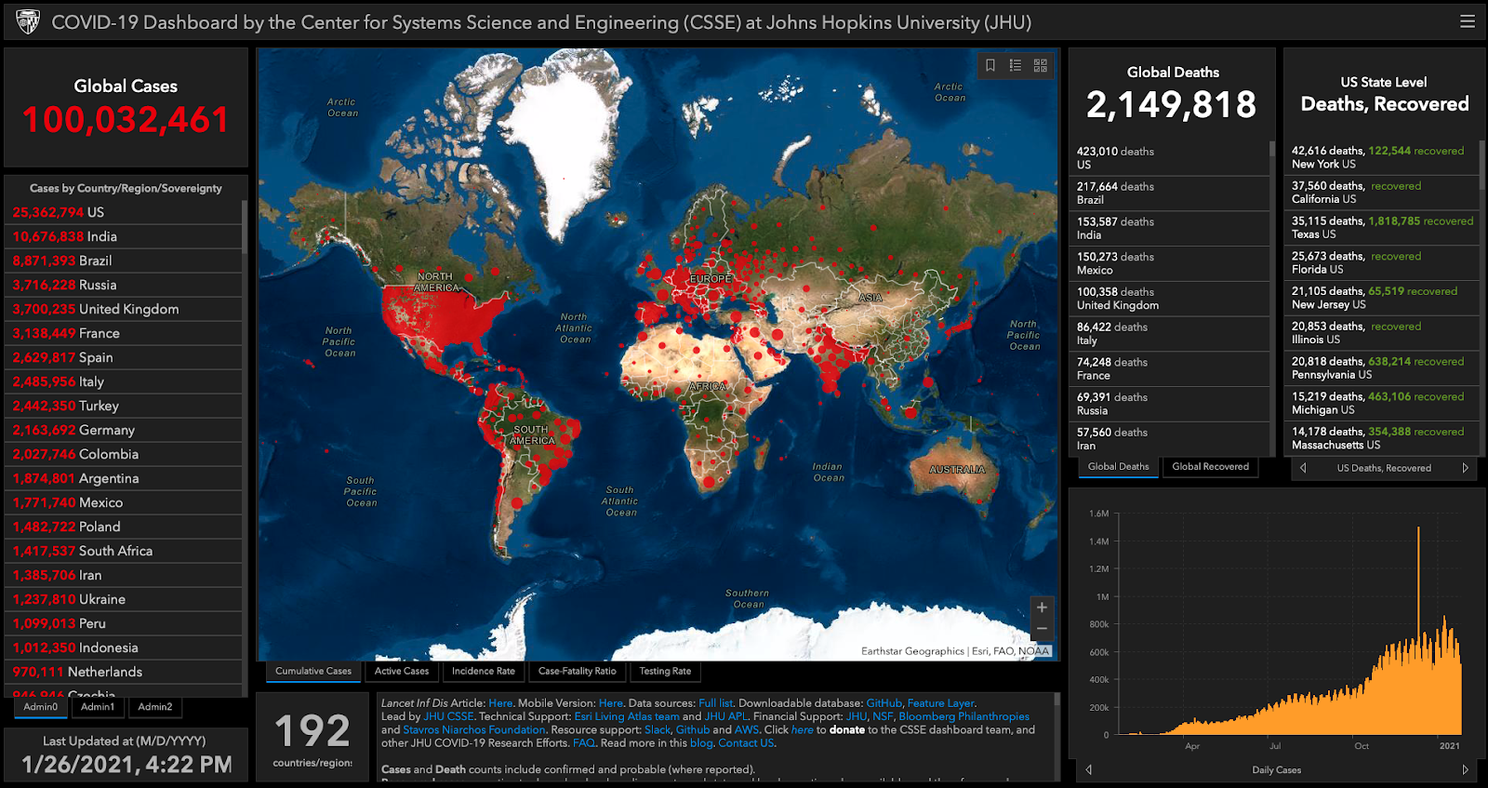Open the basemap gallery grid
This screenshot has width=1488, height=788.
[1041, 65]
